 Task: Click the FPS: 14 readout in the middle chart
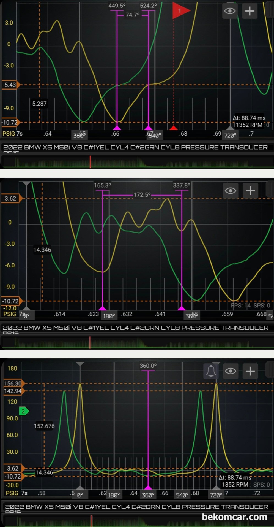(x=241, y=305)
